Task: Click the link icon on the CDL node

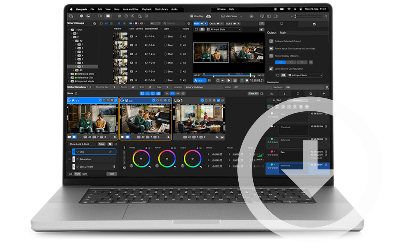Action: click(x=110, y=152)
